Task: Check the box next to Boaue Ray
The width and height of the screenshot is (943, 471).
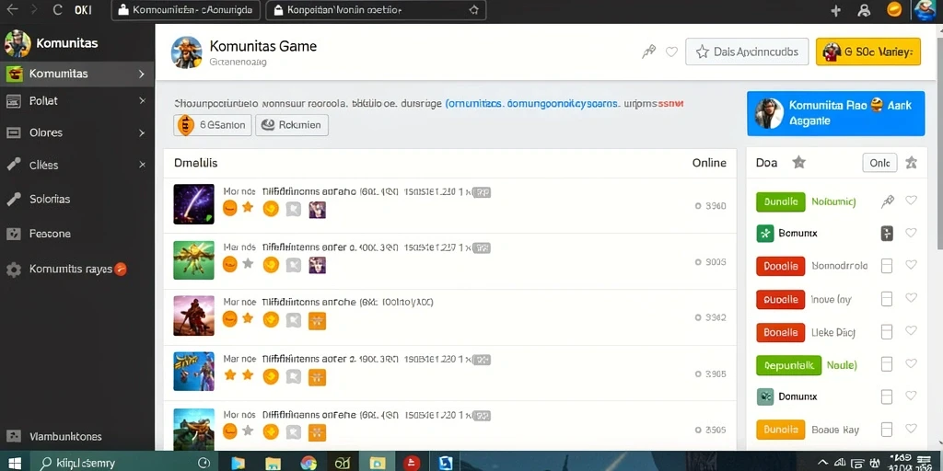Action: (x=887, y=430)
